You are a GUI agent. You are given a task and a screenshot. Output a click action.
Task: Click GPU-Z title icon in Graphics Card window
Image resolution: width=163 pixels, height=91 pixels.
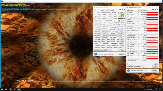[x=94, y=8]
